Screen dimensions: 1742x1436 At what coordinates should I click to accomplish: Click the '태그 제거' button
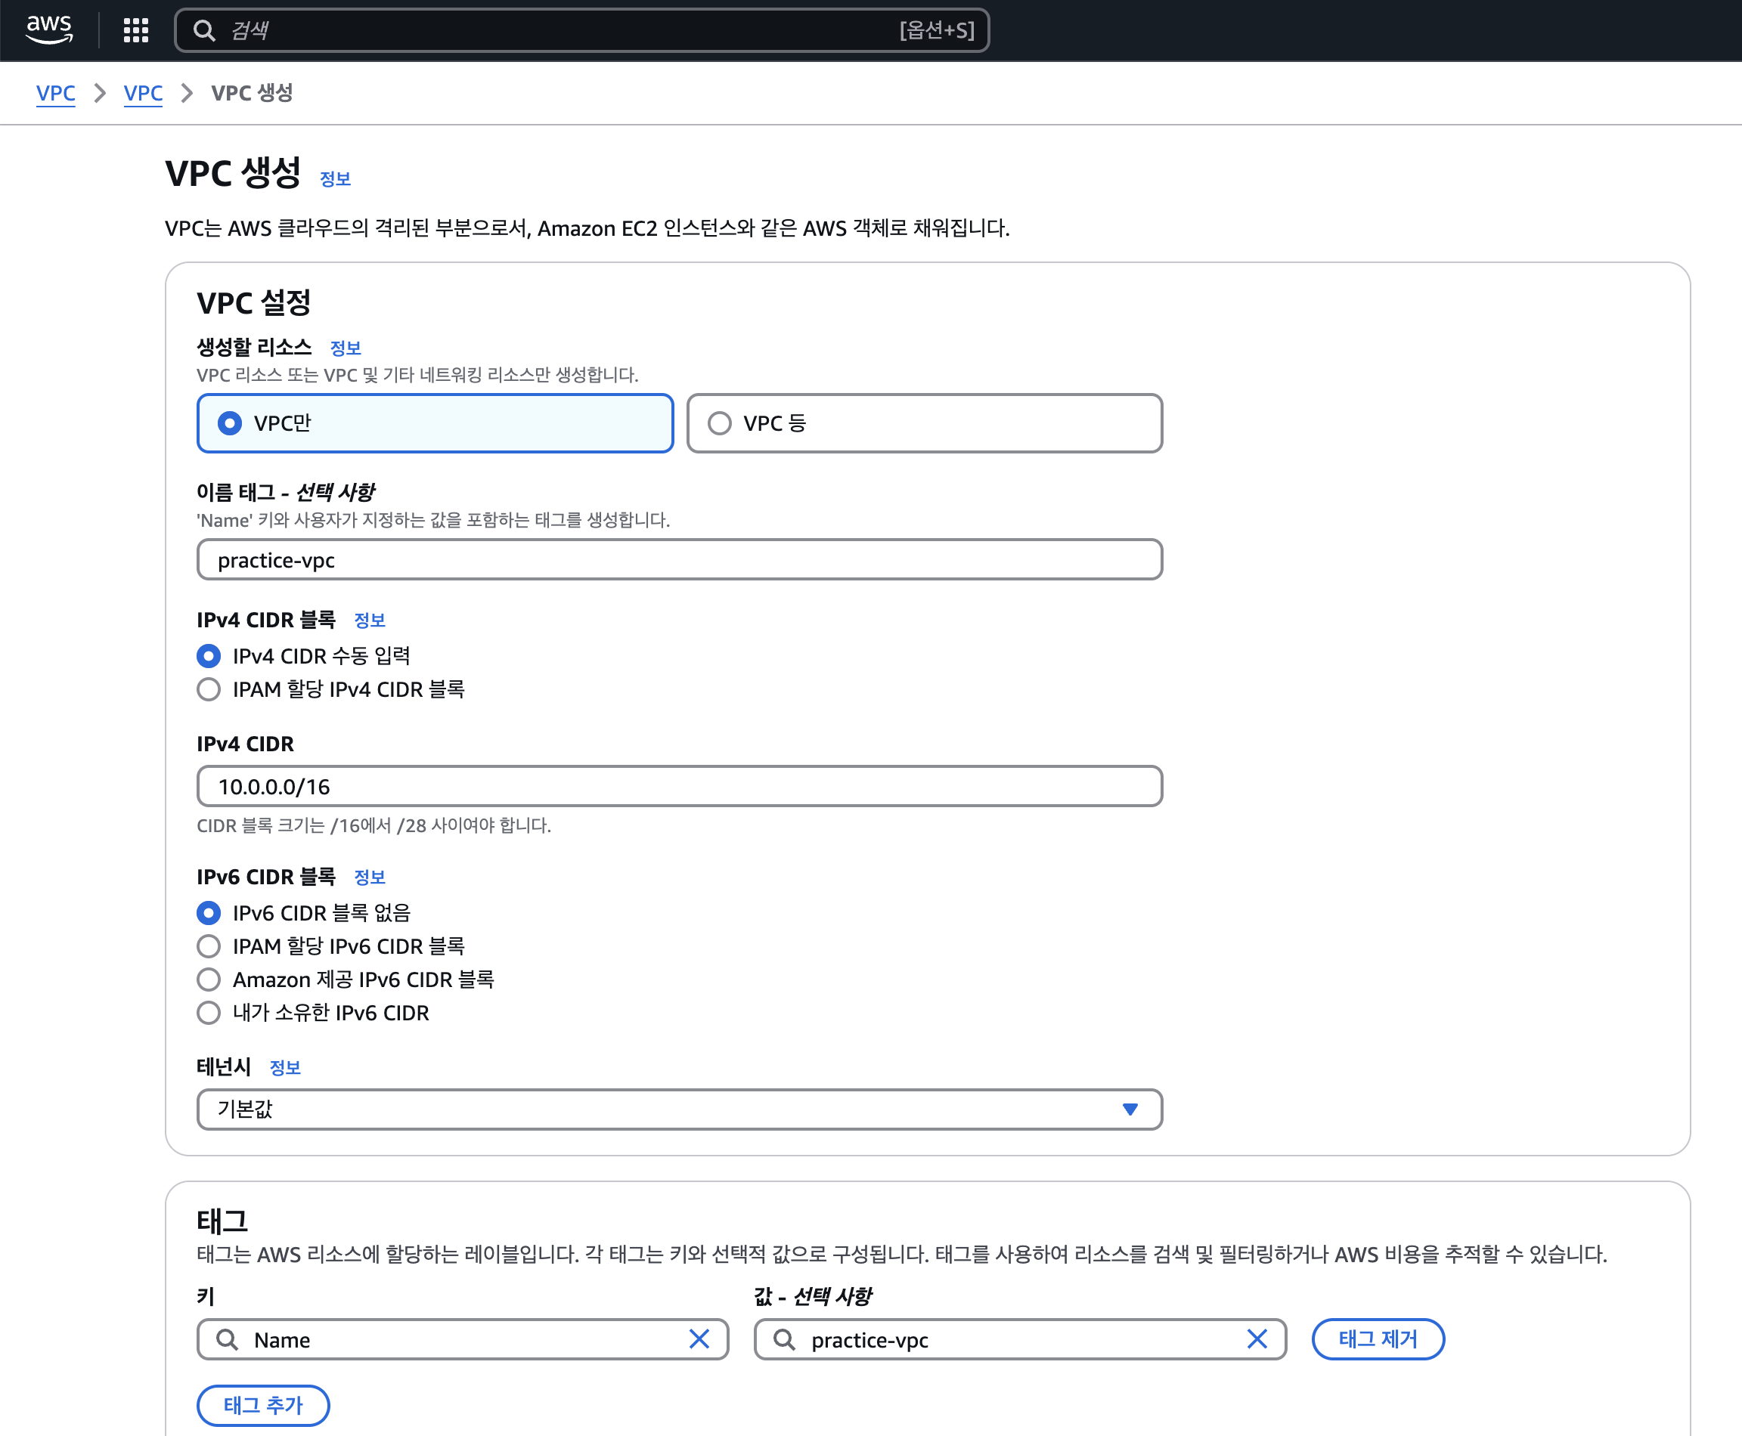pos(1378,1339)
